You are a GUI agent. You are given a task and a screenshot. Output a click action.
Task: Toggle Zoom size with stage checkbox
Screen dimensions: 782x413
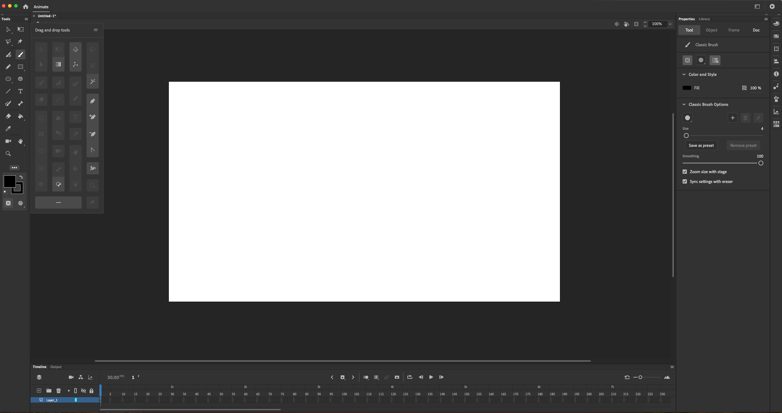(685, 171)
